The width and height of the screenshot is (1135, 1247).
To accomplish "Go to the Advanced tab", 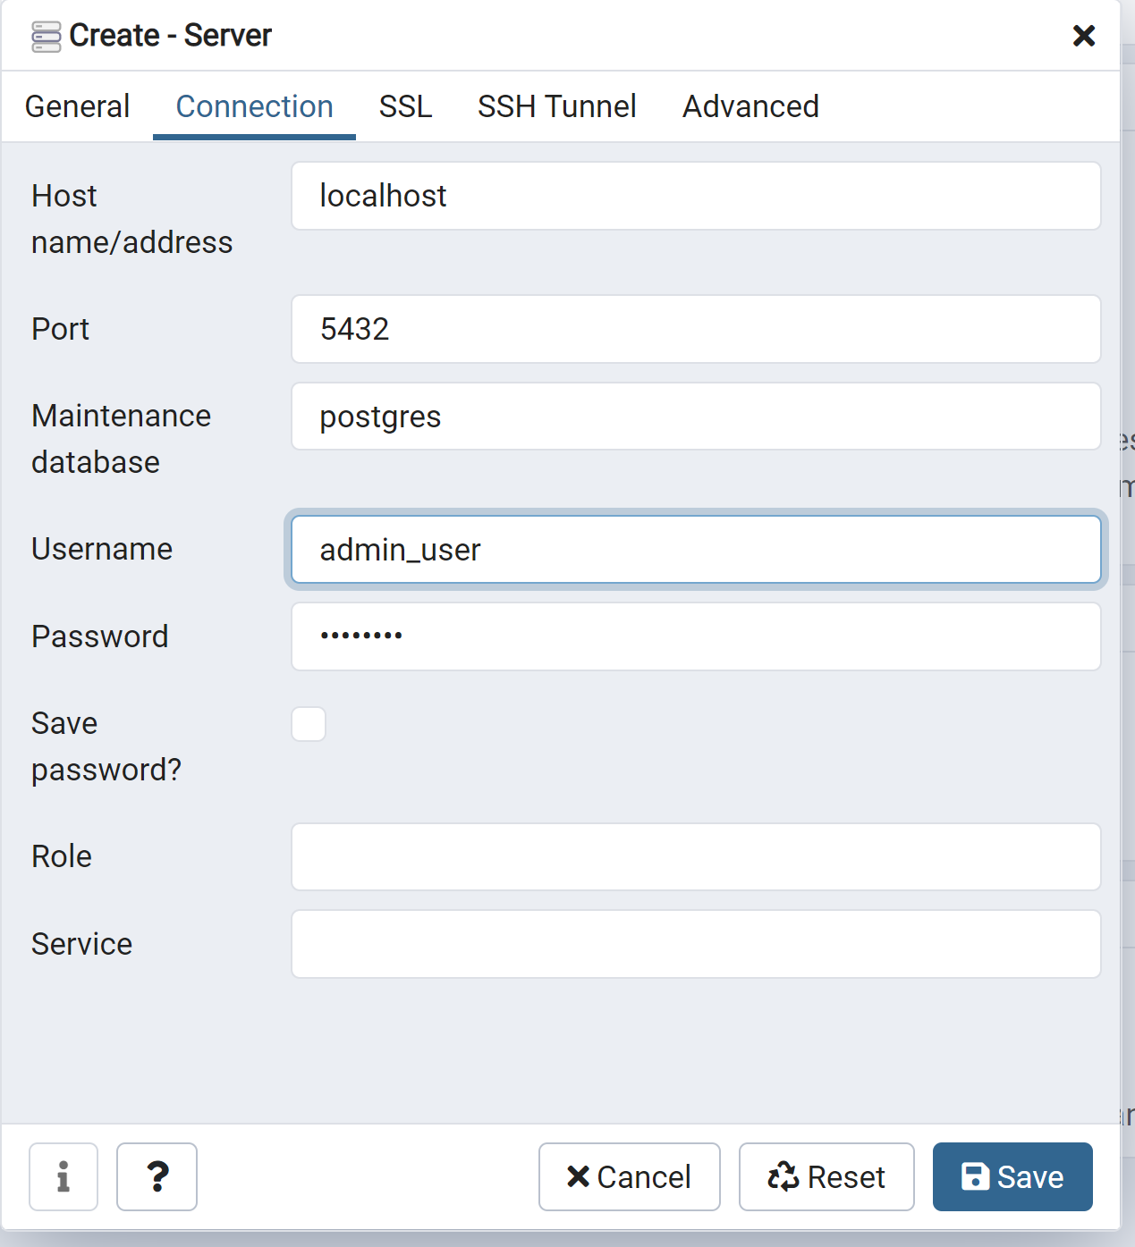I will (x=750, y=106).
